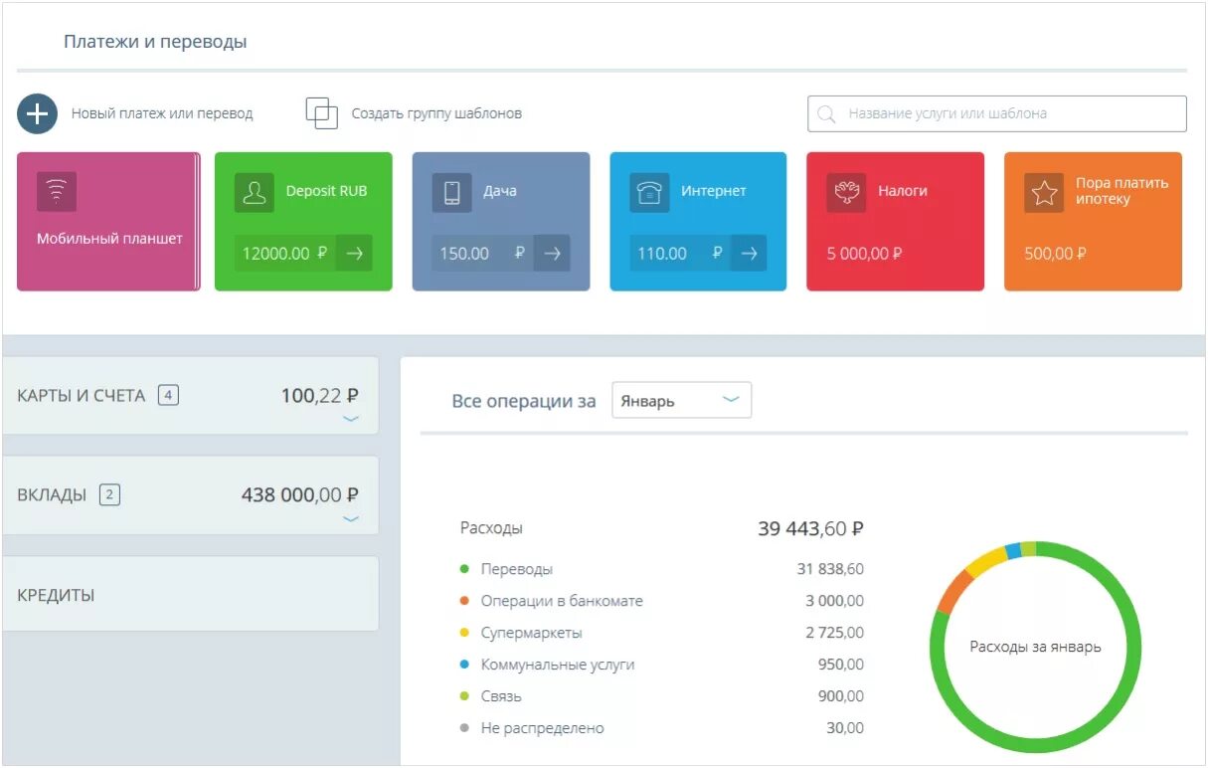1208x768 pixels.
Task: Click the magnifier icon in search field
Action: click(x=826, y=113)
